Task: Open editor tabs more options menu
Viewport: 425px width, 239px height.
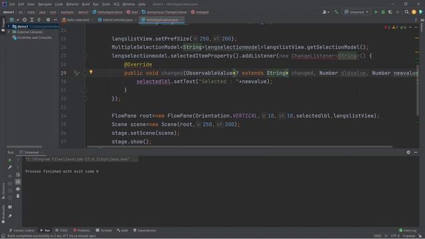Action: pyautogui.click(x=416, y=20)
